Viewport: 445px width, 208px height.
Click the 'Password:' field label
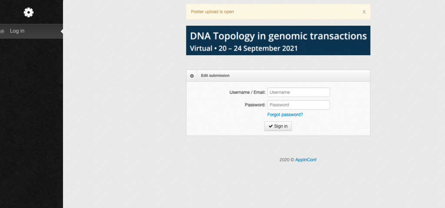pos(255,105)
